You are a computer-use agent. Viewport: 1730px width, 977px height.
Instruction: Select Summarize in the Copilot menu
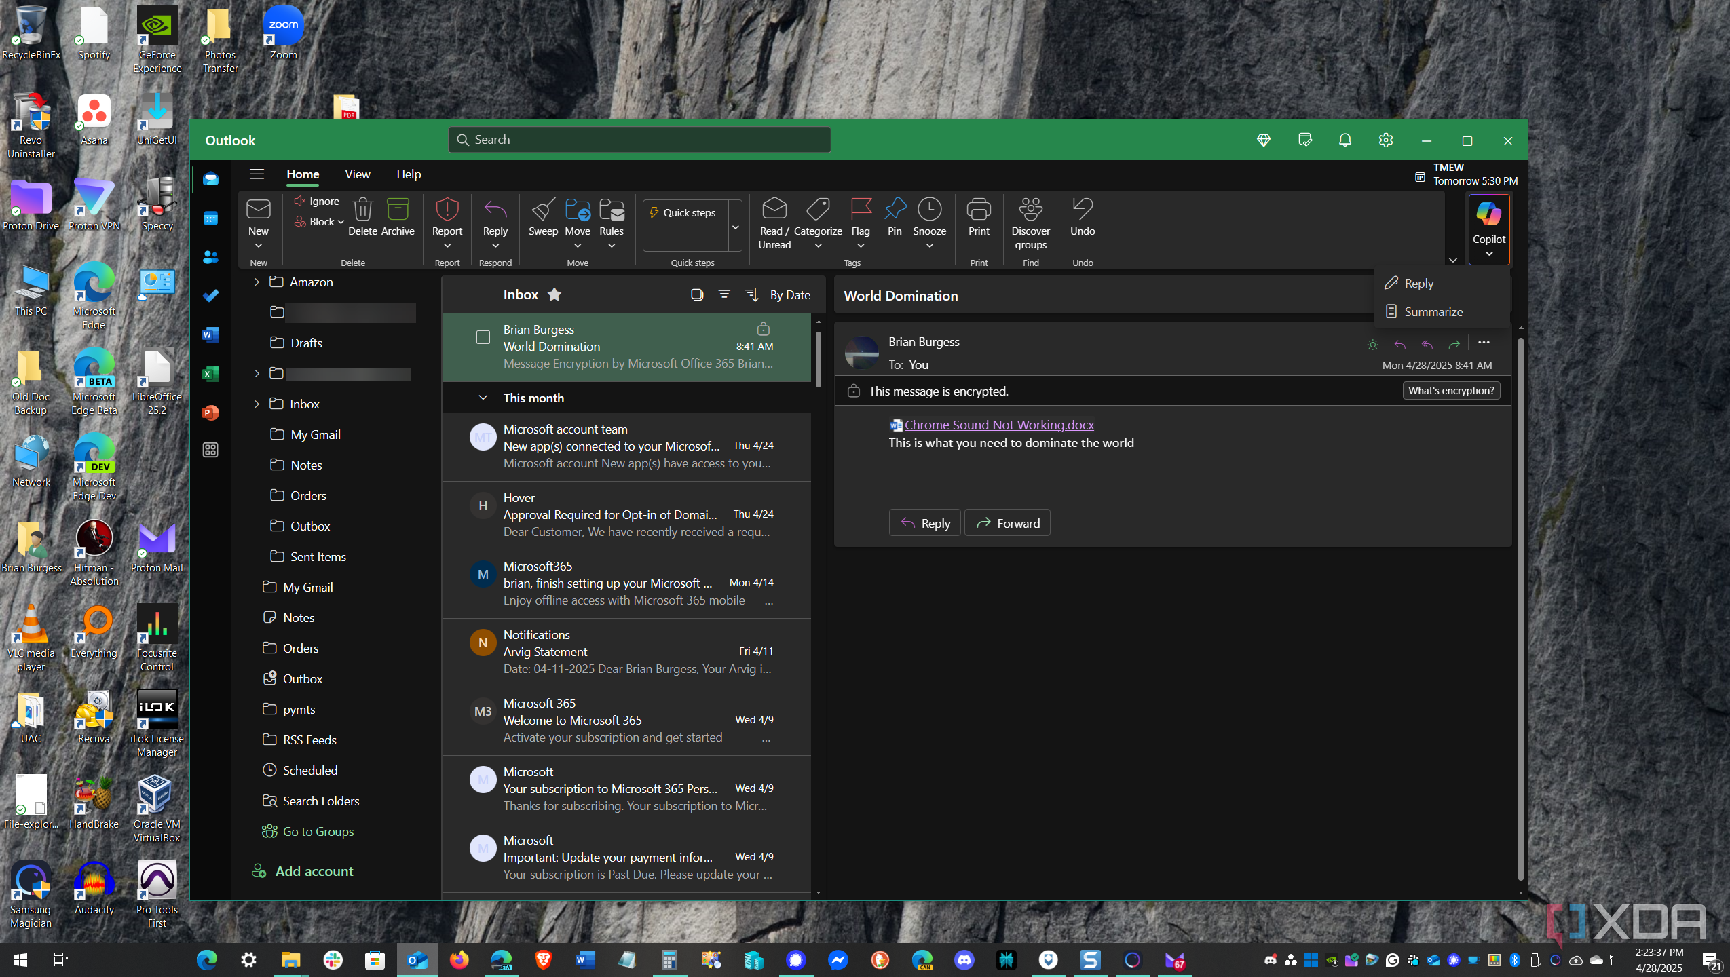click(1433, 311)
